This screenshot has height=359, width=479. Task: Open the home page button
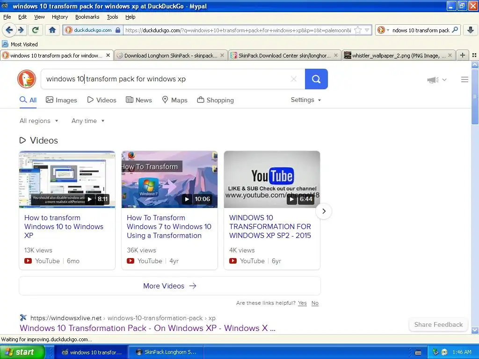pos(52,30)
